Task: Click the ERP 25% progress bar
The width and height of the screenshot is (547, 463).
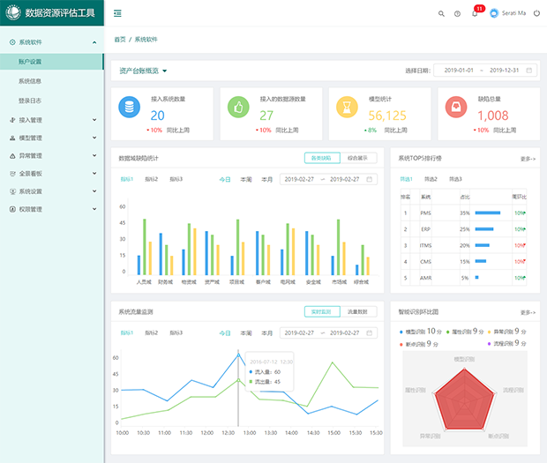Action: click(484, 229)
